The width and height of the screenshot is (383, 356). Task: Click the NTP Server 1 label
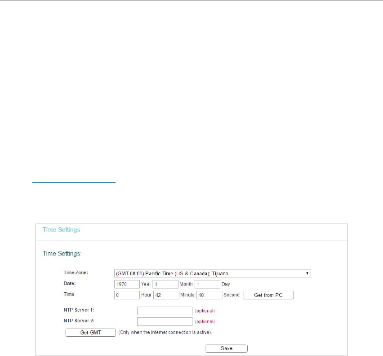coord(79,310)
